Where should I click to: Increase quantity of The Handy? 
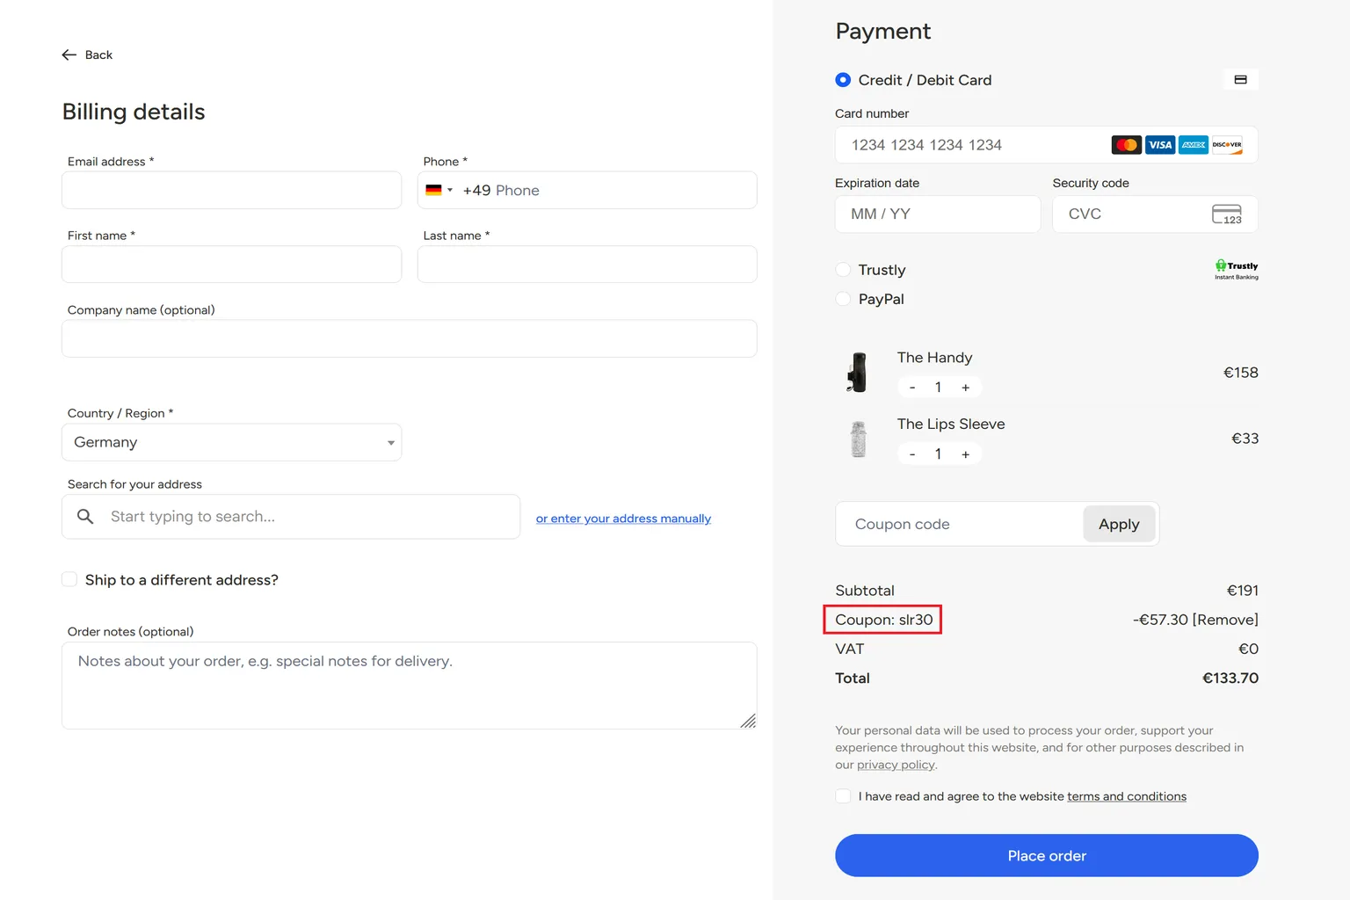click(x=965, y=388)
